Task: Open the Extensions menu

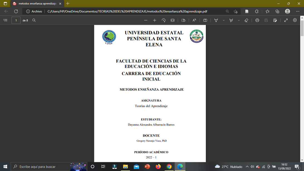Action: click(257, 11)
